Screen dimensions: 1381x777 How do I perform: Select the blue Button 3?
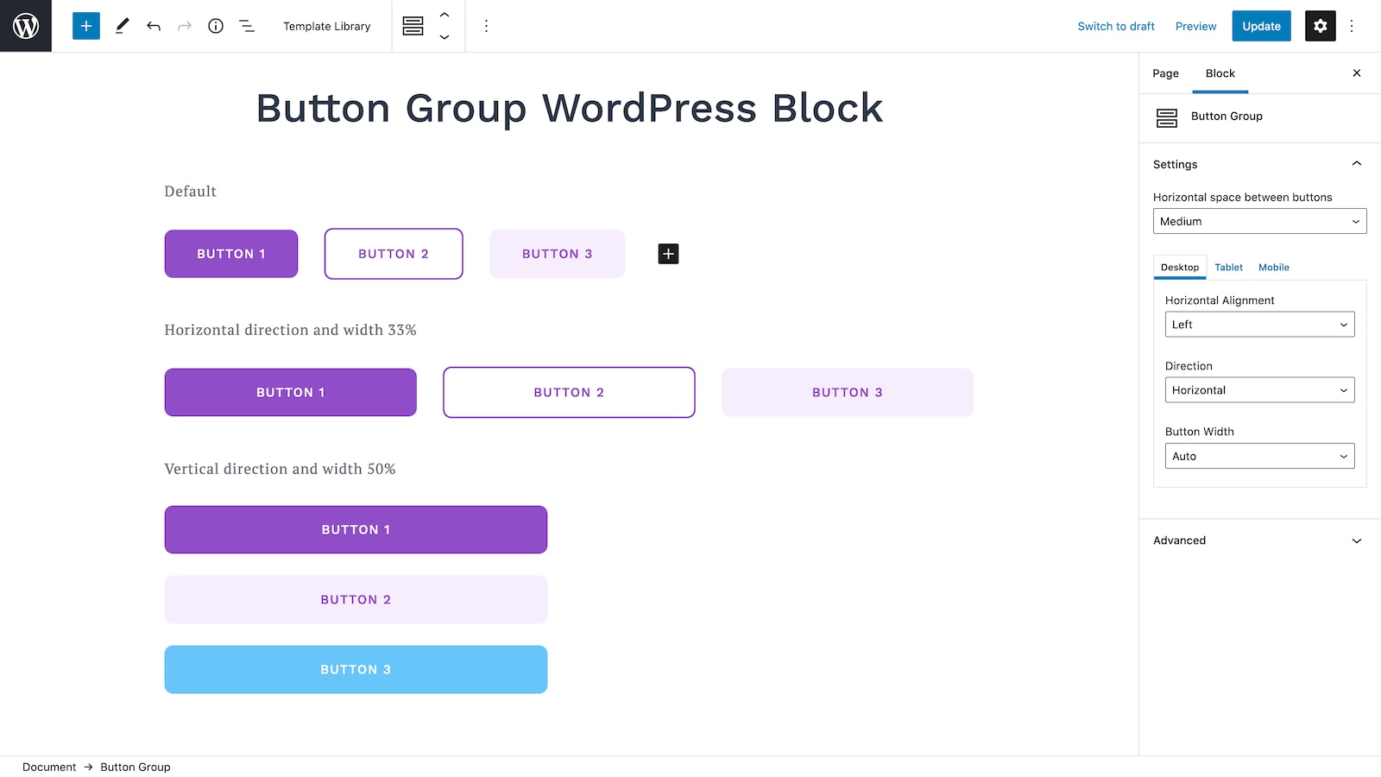[x=356, y=669]
